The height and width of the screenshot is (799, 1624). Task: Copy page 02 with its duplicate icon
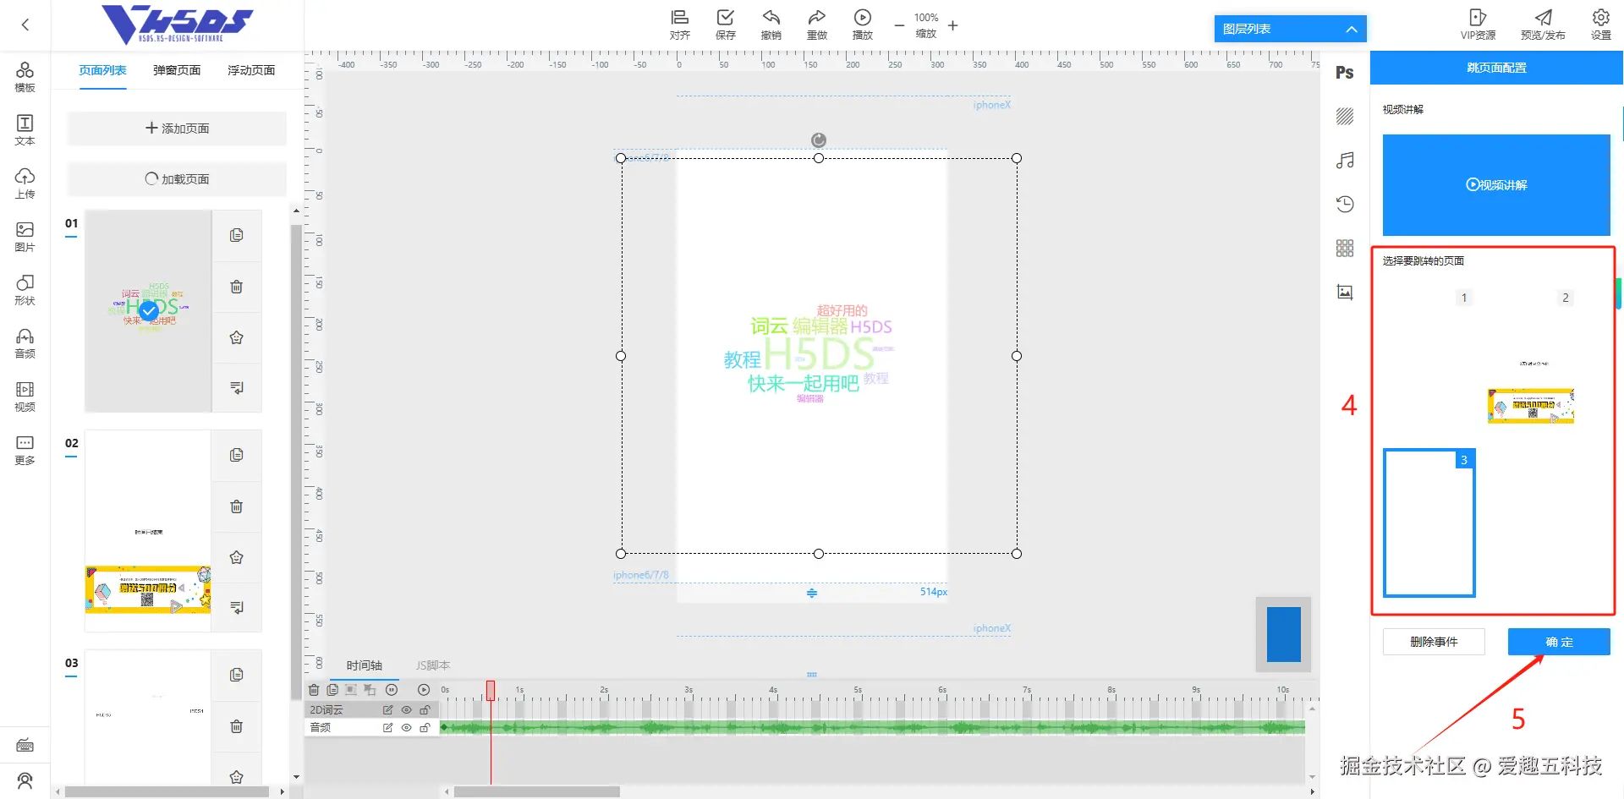[237, 455]
